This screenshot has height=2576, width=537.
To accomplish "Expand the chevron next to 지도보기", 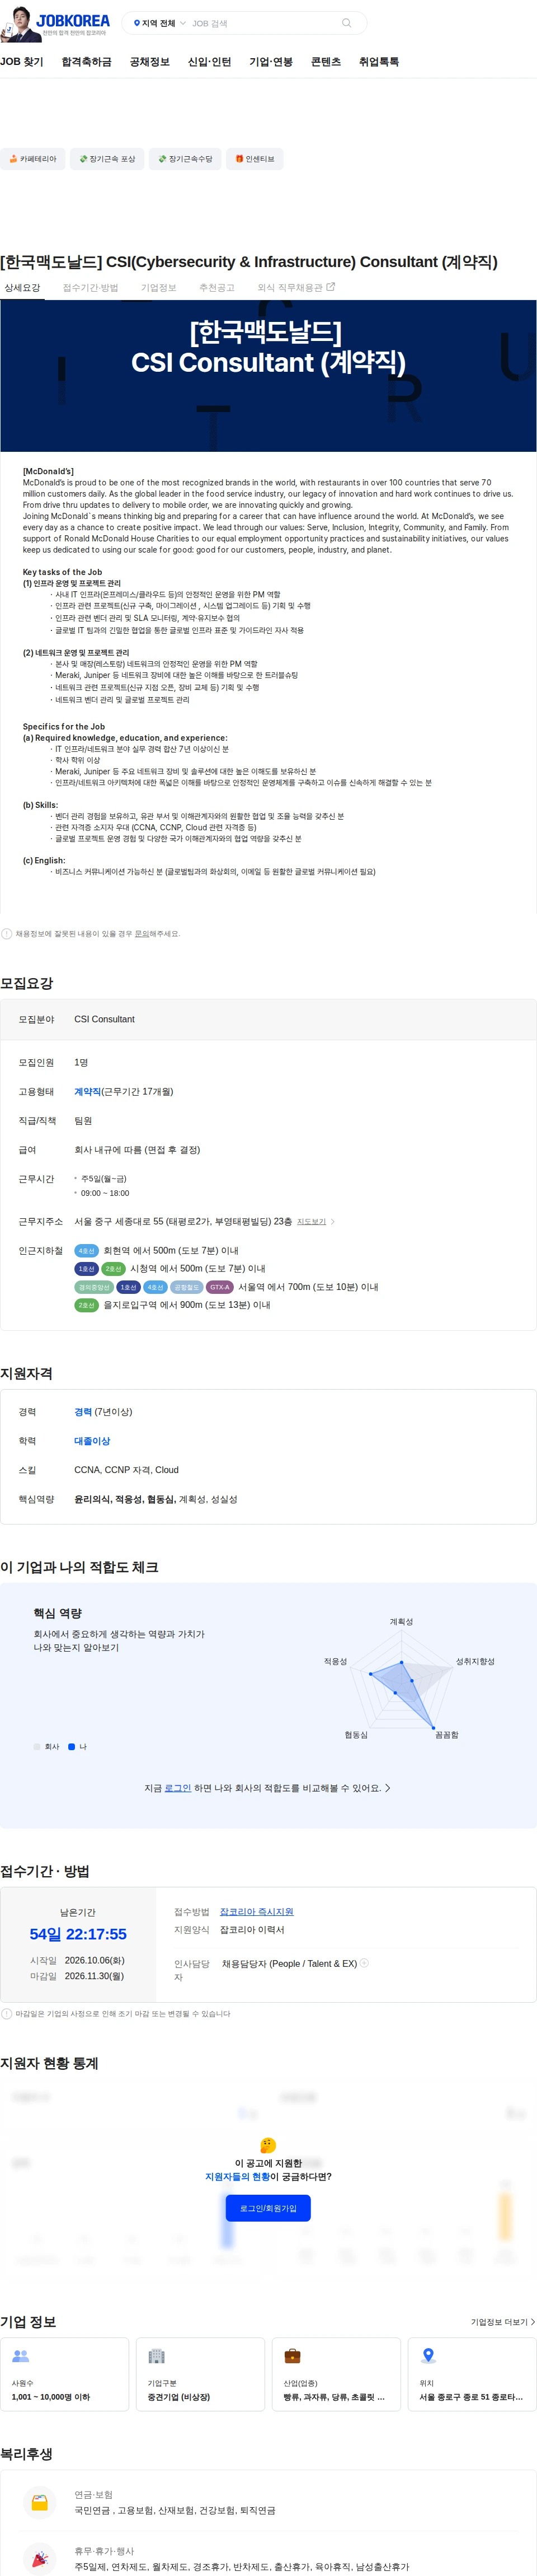I will pyautogui.click(x=332, y=1221).
